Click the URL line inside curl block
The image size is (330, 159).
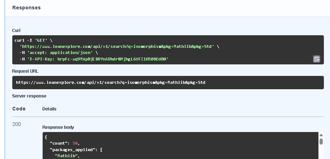(117, 46)
